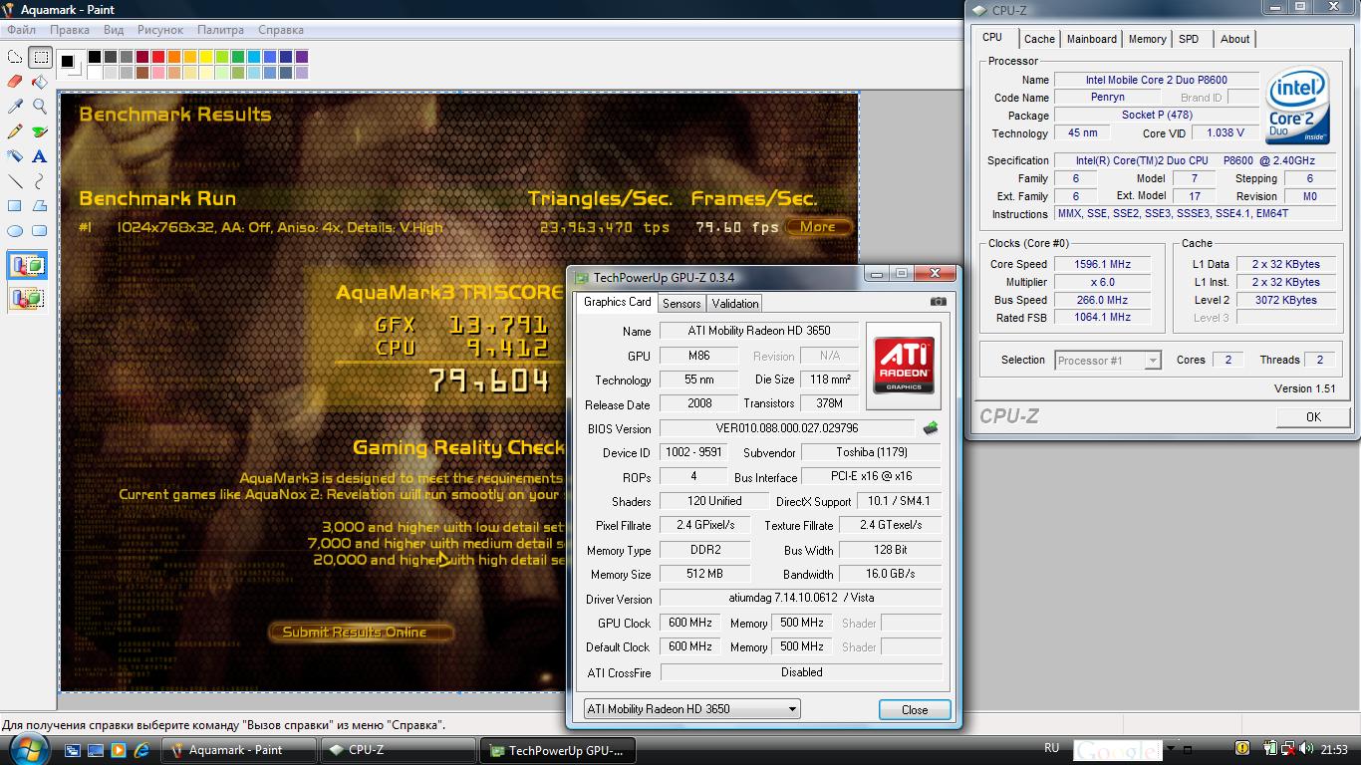Open the Вид menu in Paint
Image resolution: width=1361 pixels, height=765 pixels.
coord(114,30)
